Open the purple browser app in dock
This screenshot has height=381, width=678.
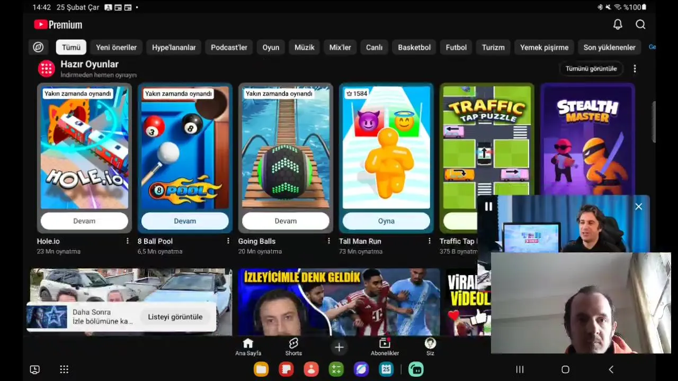[361, 369]
